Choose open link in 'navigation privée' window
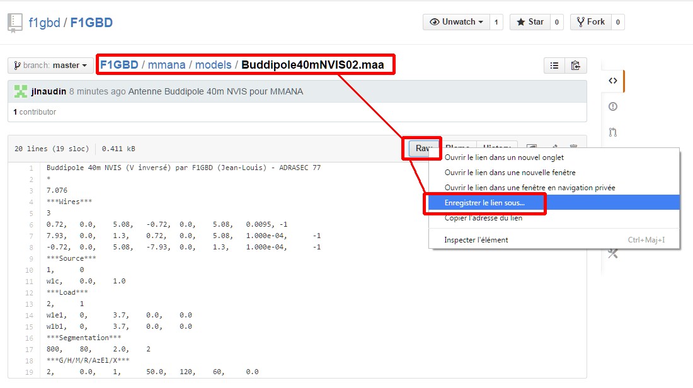 [554, 187]
